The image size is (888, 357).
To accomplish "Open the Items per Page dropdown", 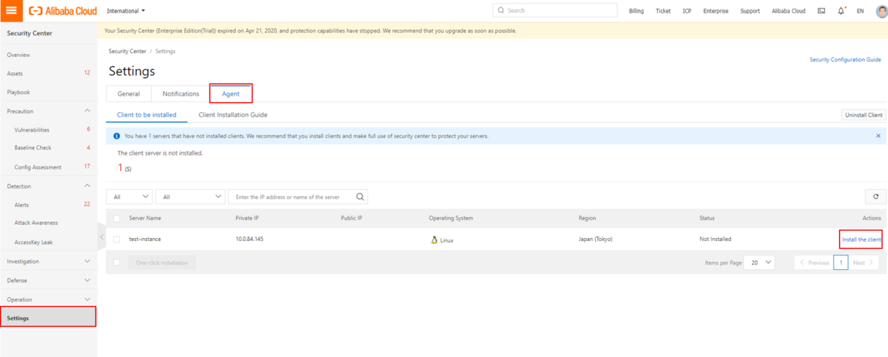I will 760,262.
